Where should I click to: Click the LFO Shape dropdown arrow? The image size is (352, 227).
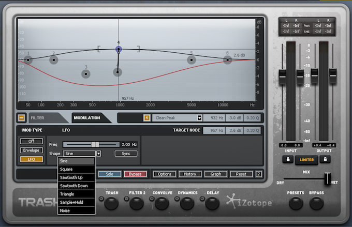pyautogui.click(x=98, y=154)
